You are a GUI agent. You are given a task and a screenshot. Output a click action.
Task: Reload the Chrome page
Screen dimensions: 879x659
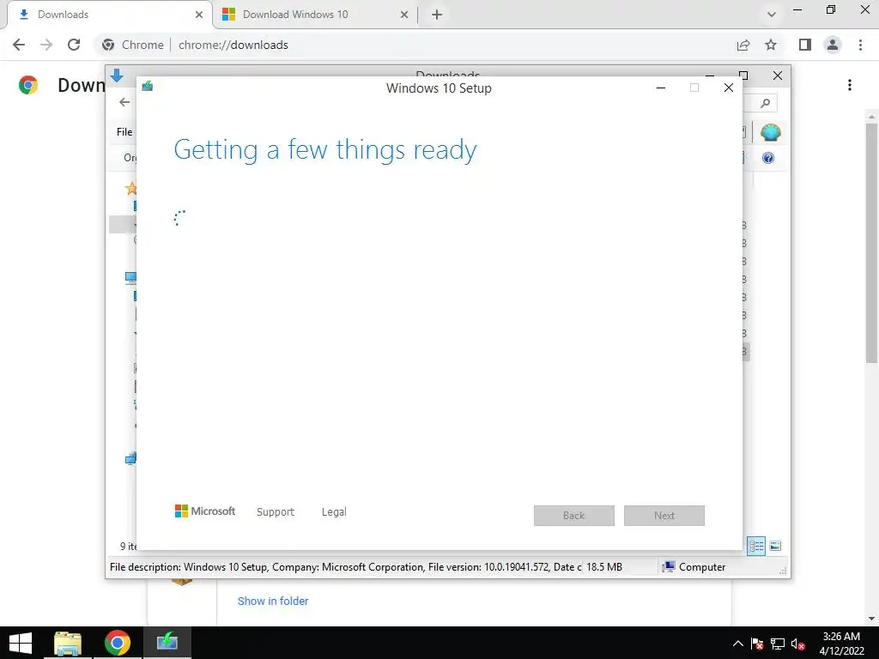[74, 45]
